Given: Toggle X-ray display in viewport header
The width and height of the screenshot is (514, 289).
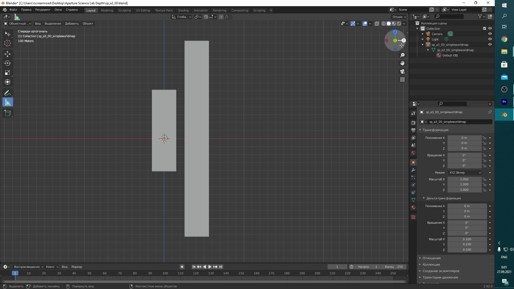Looking at the screenshot, I should [x=377, y=24].
